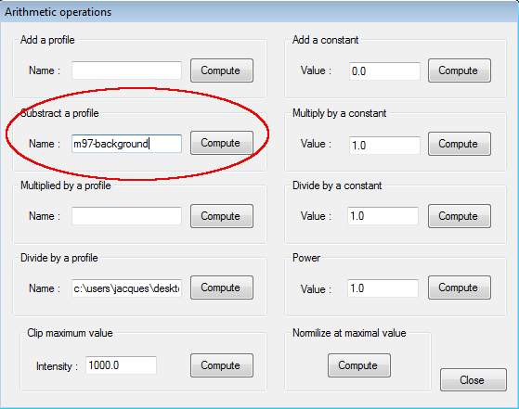
Task: Click Compute in Add a profile group
Action: pyautogui.click(x=222, y=70)
